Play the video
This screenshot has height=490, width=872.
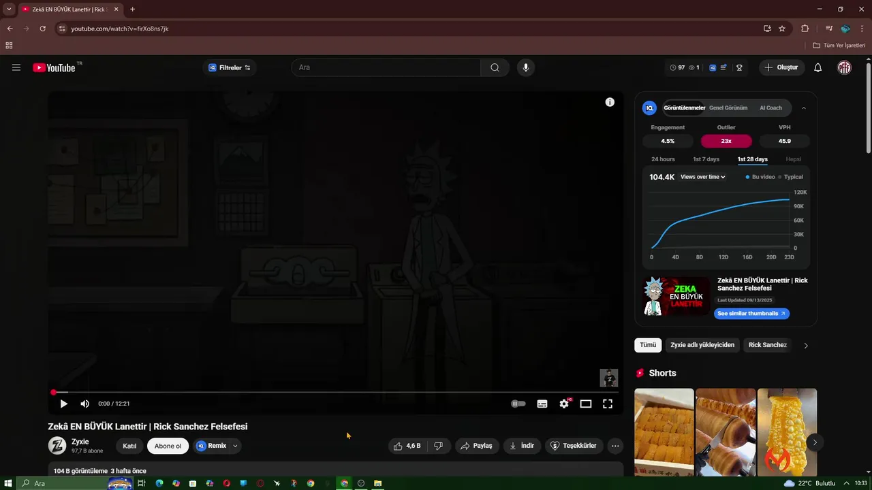[63, 404]
